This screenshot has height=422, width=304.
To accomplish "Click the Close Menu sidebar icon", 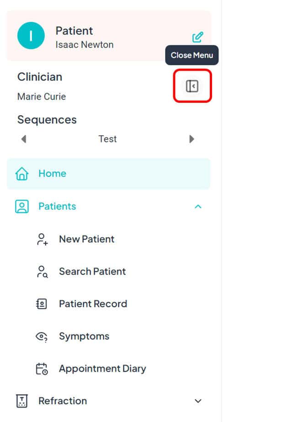I will (x=192, y=86).
